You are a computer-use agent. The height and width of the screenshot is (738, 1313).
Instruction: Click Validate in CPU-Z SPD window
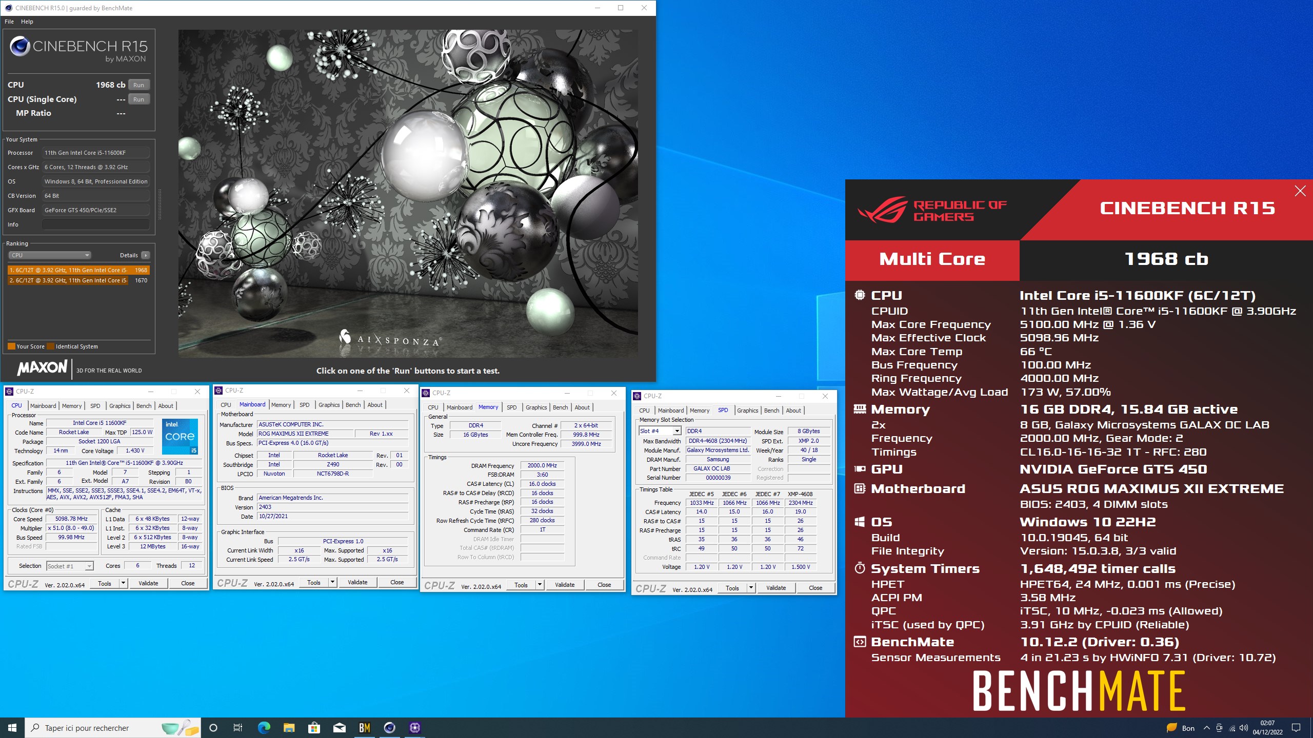coord(776,588)
